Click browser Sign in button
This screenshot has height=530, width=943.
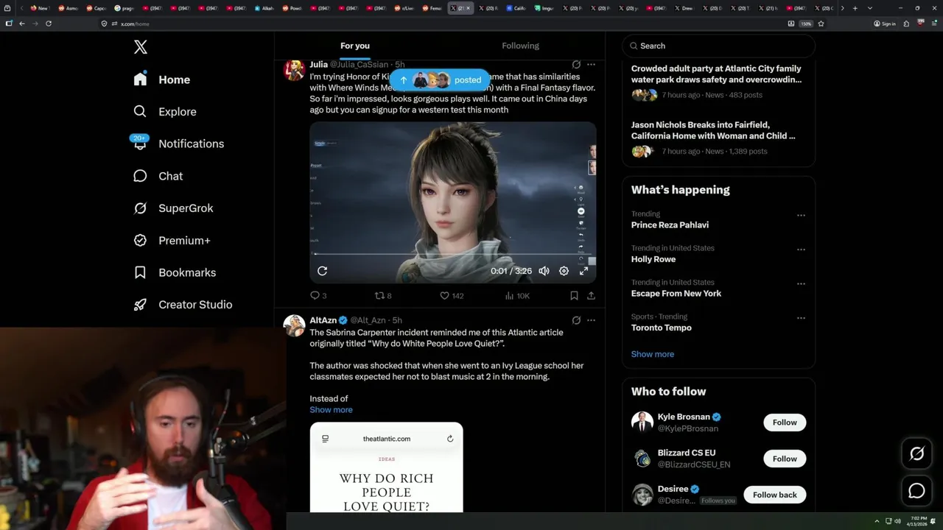coord(884,24)
